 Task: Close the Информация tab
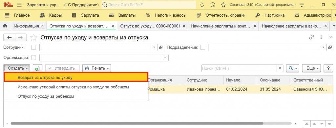click(42, 26)
